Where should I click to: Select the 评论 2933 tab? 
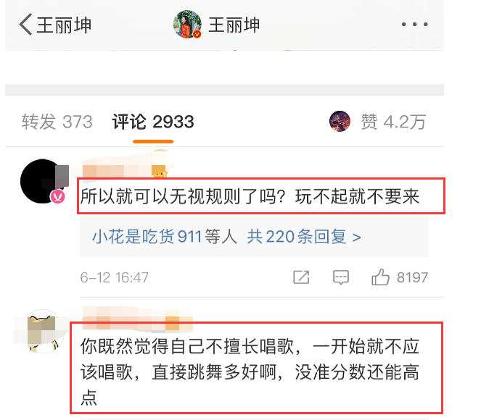point(153,122)
